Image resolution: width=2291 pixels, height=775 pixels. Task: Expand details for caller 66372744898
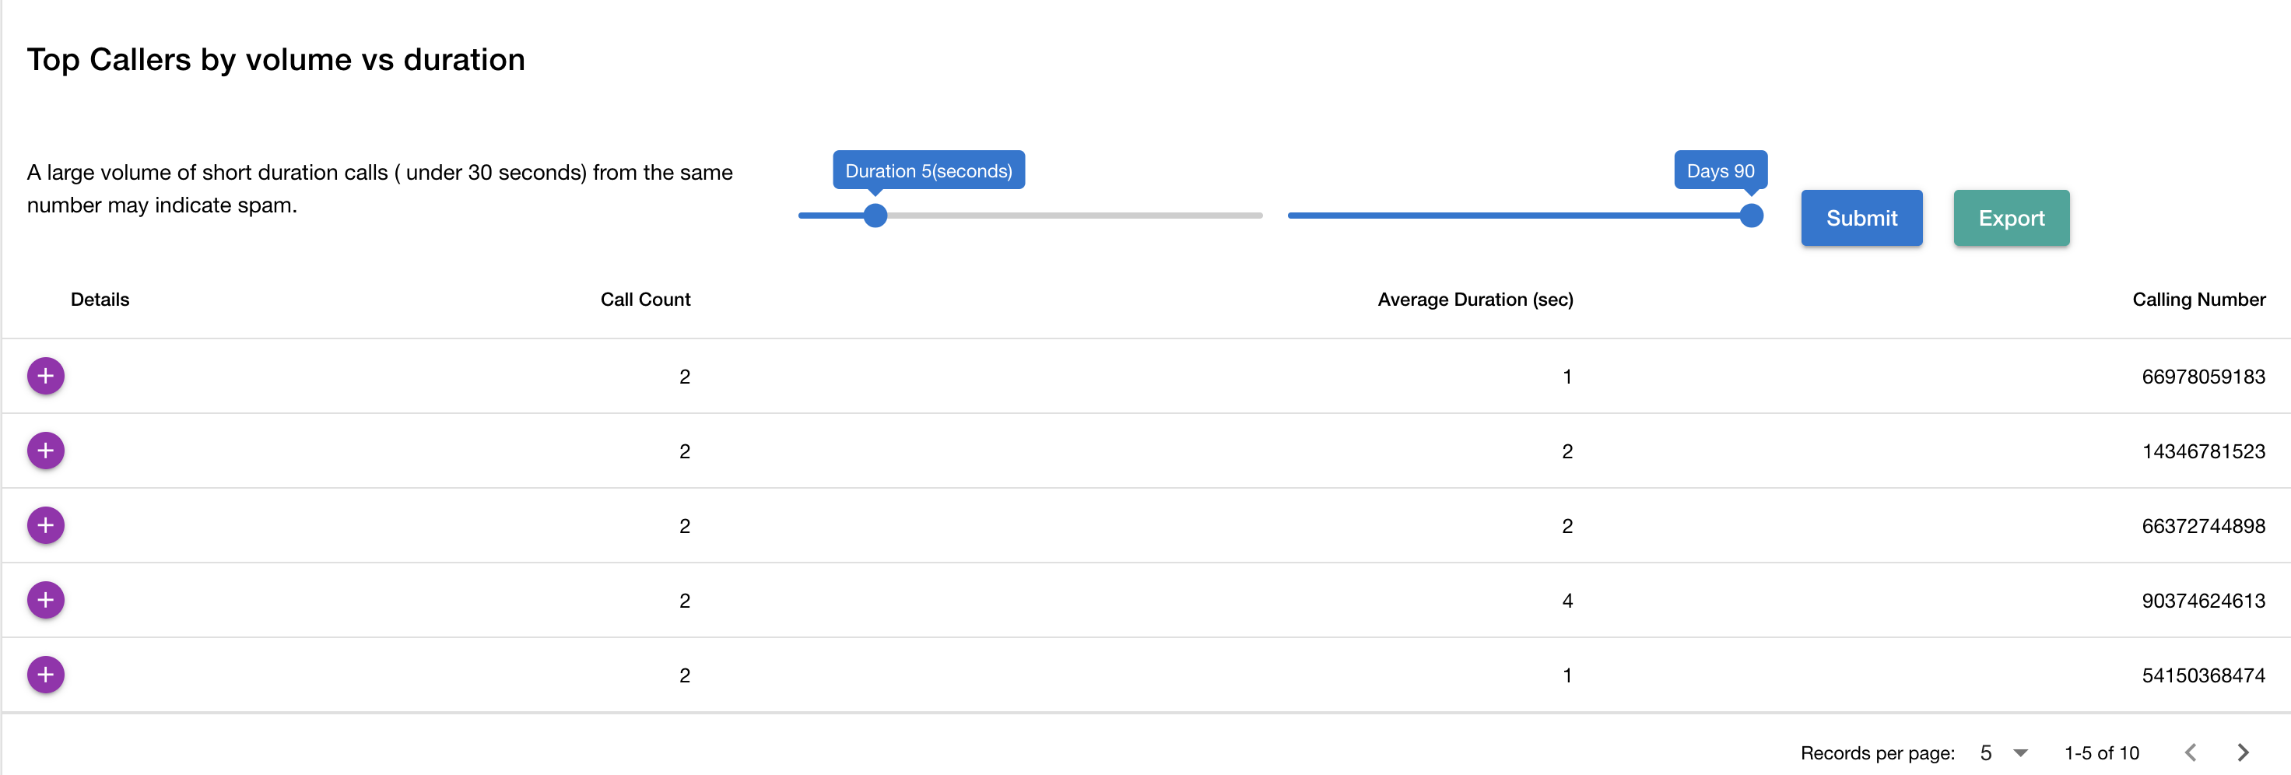click(45, 525)
